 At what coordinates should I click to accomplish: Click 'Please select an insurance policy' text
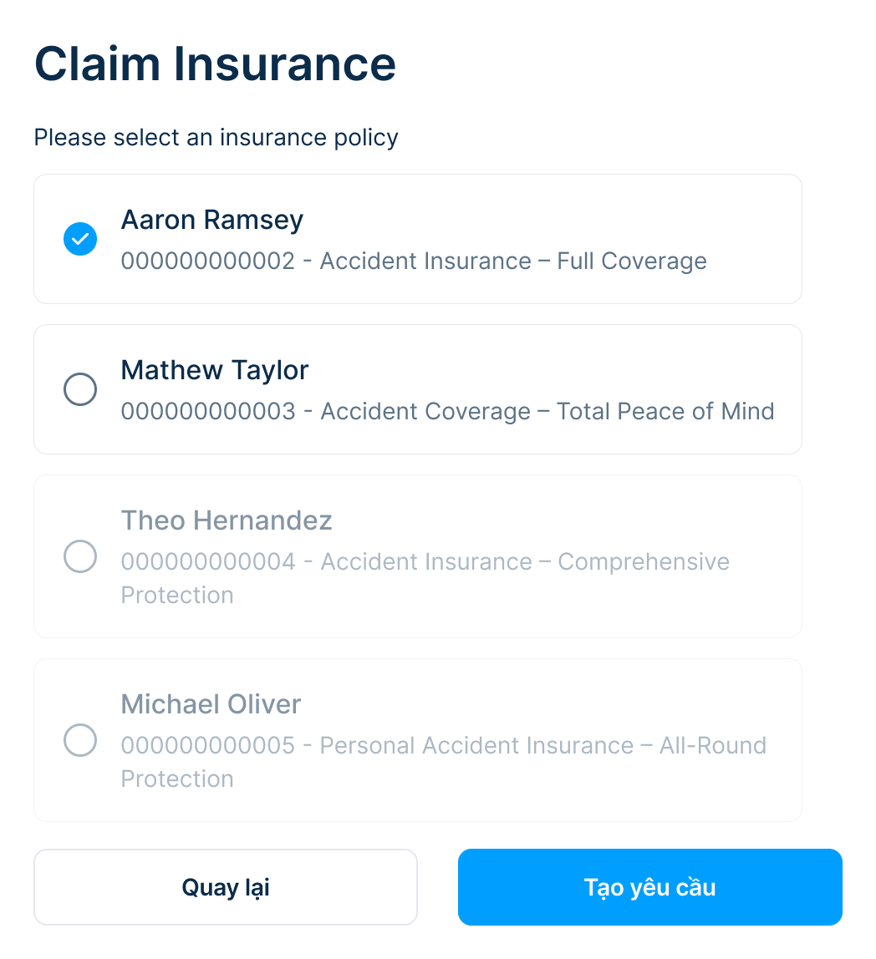click(x=216, y=137)
